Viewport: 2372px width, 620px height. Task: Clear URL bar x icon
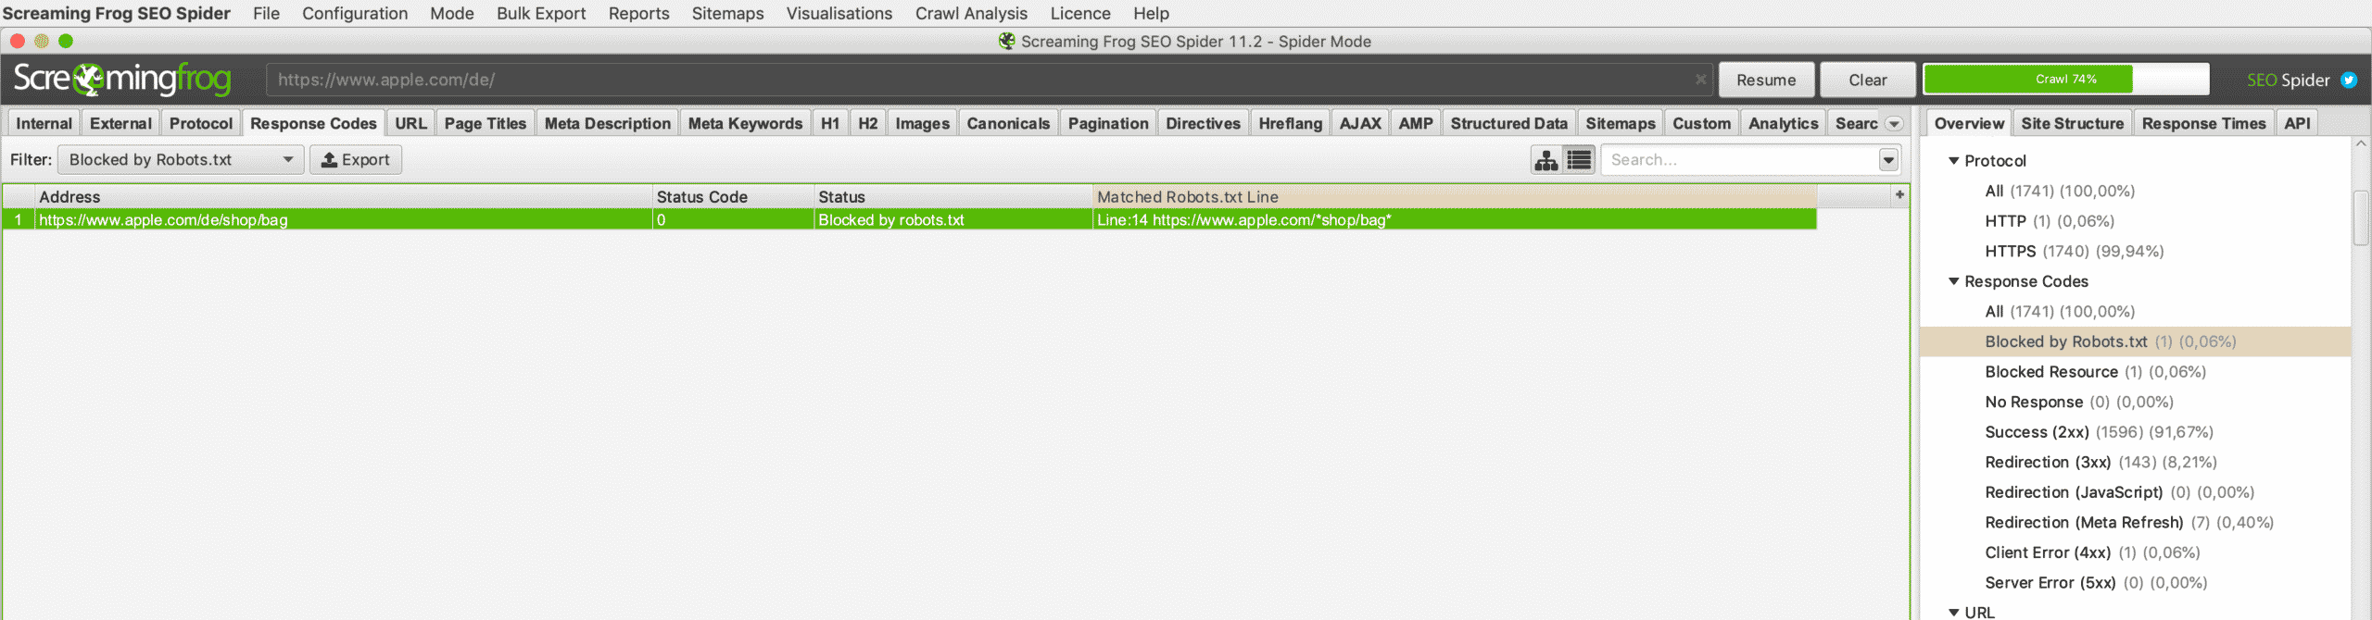coord(1700,80)
